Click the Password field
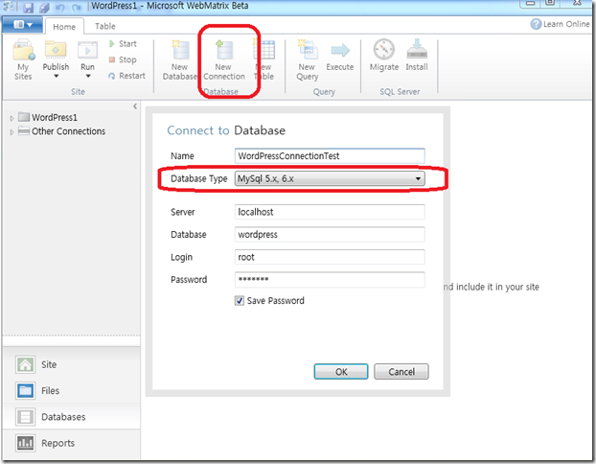The image size is (596, 464). pos(330,280)
